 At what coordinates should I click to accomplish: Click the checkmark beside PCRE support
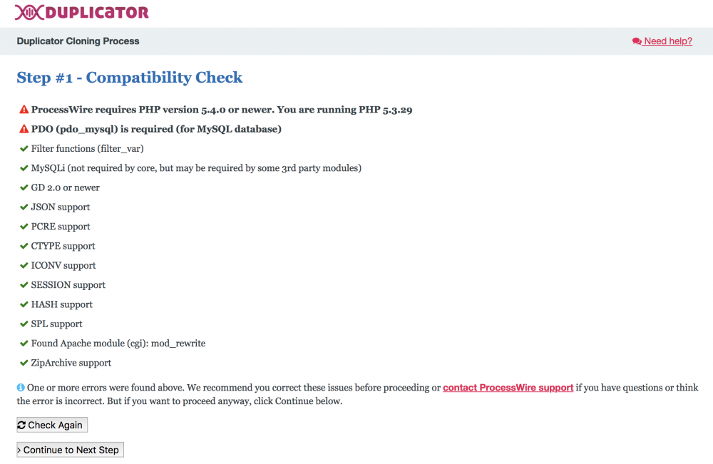click(24, 227)
